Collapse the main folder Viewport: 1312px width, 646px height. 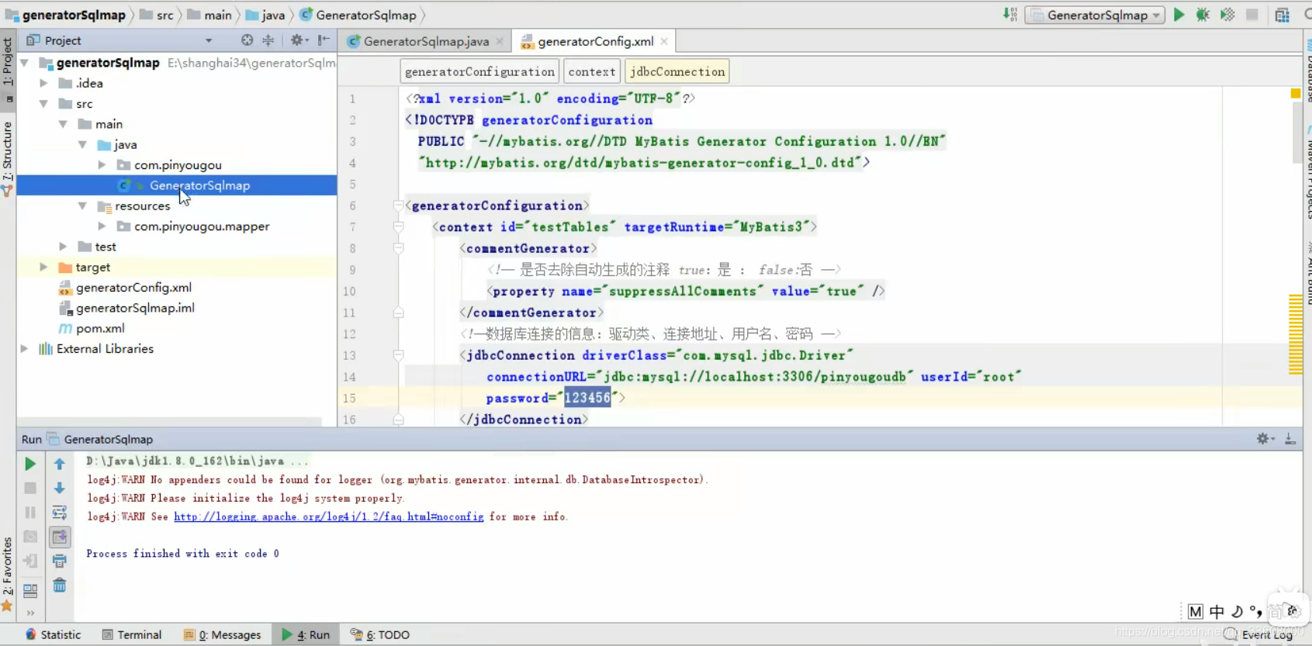[64, 124]
